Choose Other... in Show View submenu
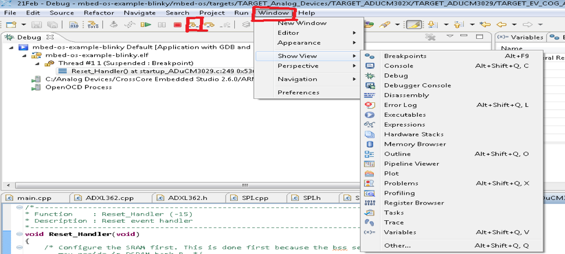The height and width of the screenshot is (254, 565). (x=452, y=246)
